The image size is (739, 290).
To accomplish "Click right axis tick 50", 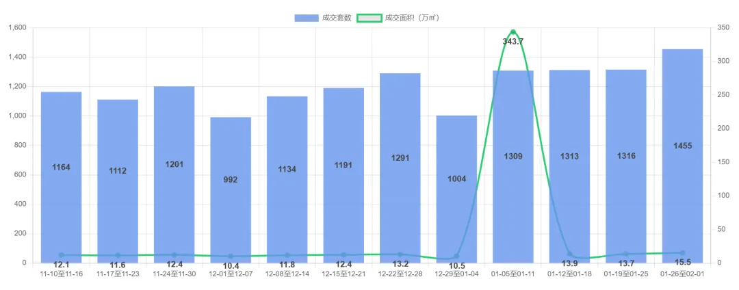I will click(x=722, y=229).
